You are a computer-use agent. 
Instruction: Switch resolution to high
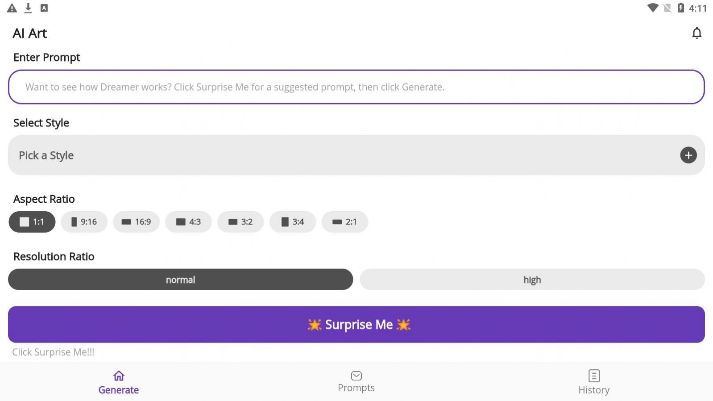pos(532,280)
